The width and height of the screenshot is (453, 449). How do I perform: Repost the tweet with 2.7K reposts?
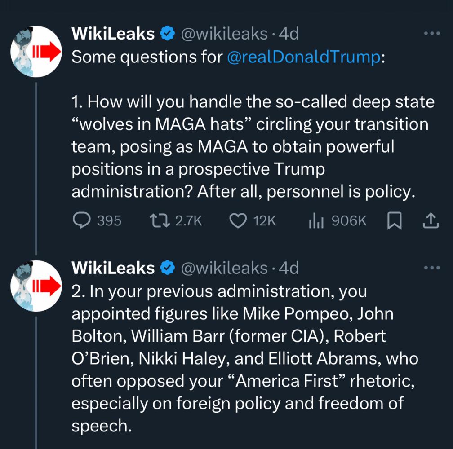tap(160, 220)
